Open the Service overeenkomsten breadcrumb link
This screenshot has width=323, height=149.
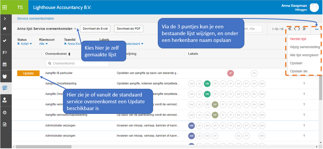coord(35,19)
